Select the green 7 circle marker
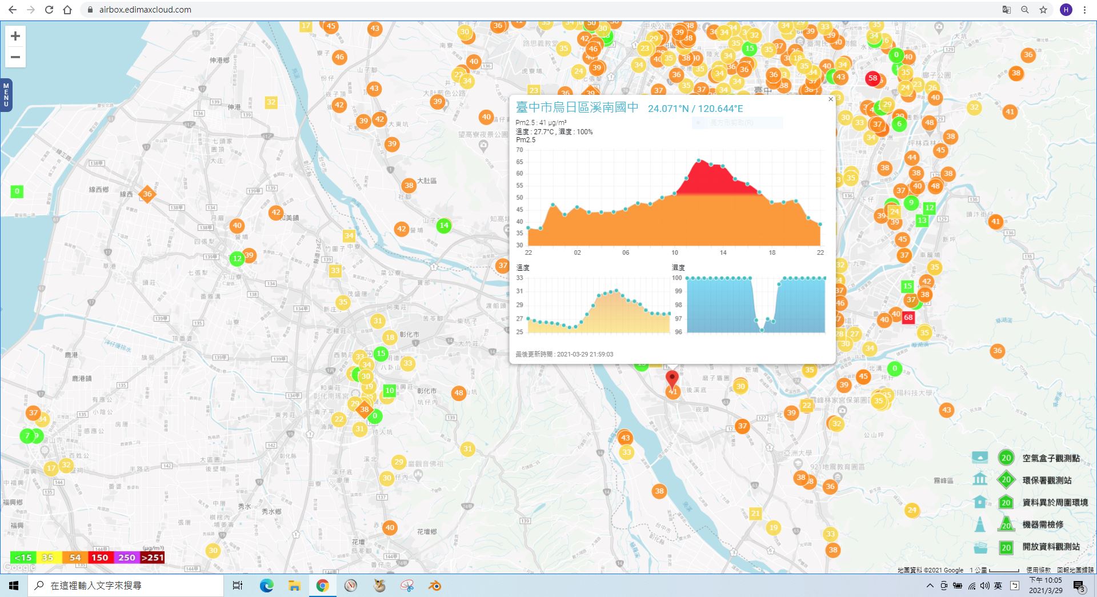This screenshot has height=597, width=1097. click(x=27, y=436)
